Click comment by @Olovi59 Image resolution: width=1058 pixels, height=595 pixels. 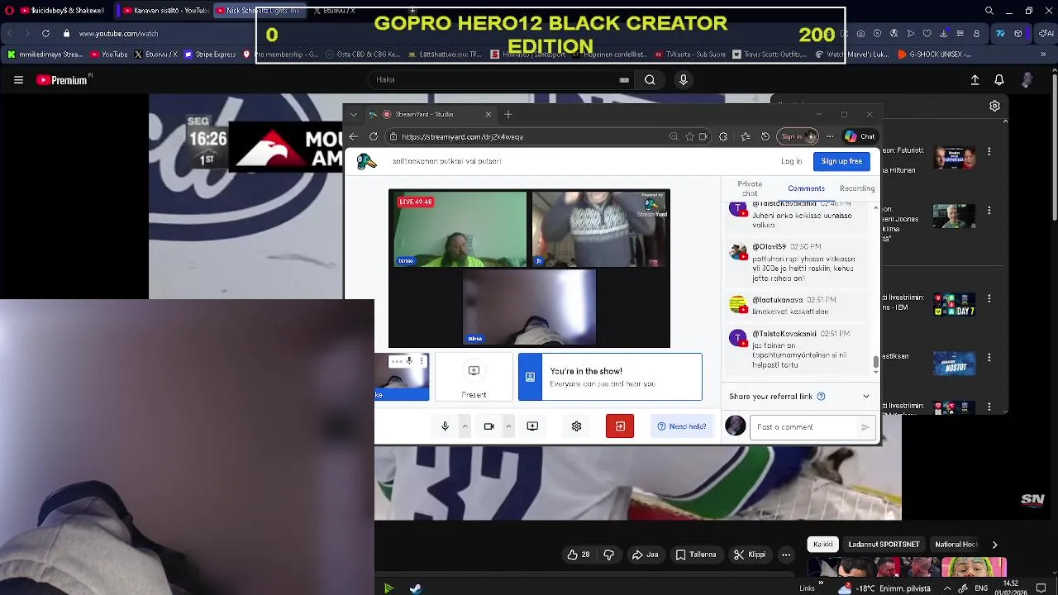[798, 263]
